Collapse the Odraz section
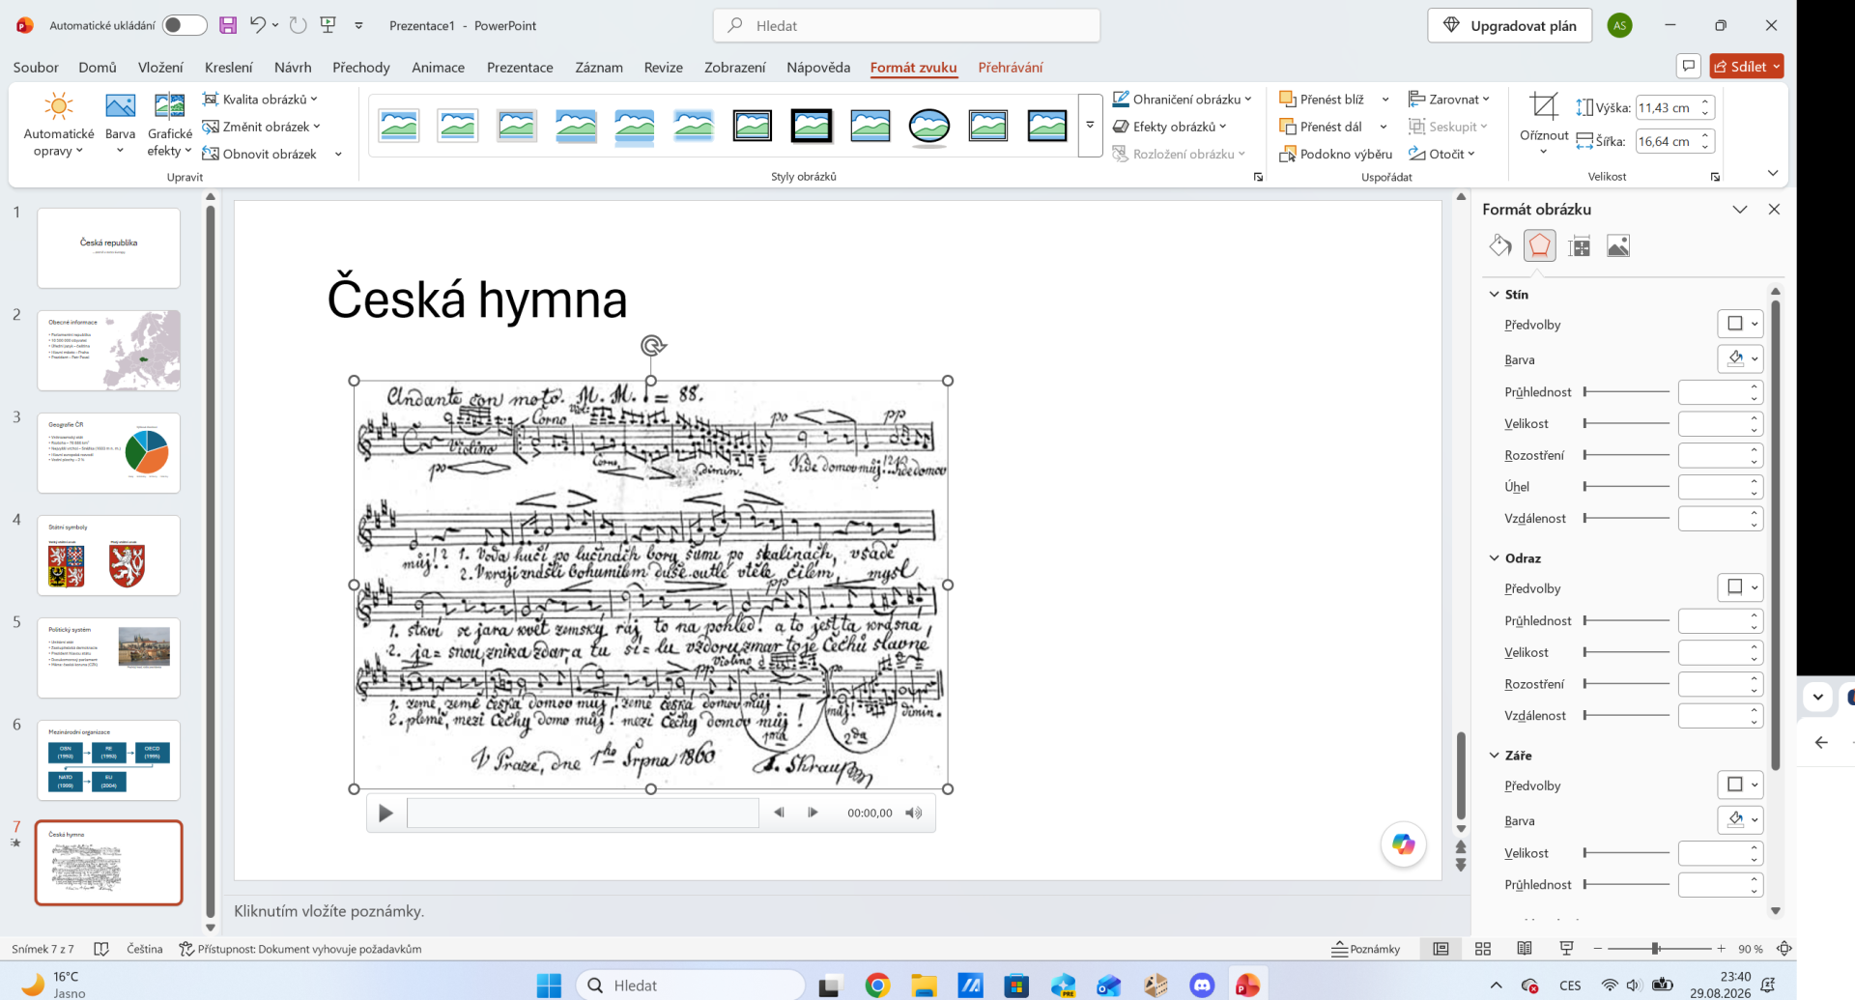 pos(1495,558)
